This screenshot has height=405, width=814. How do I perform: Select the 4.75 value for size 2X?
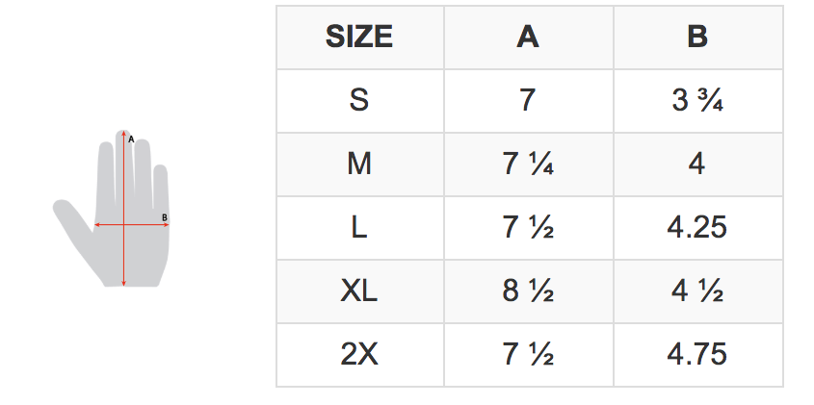point(697,355)
